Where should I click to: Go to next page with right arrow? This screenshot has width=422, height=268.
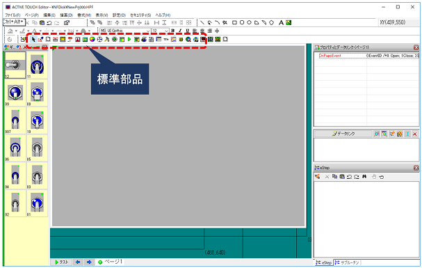click(x=89, y=262)
